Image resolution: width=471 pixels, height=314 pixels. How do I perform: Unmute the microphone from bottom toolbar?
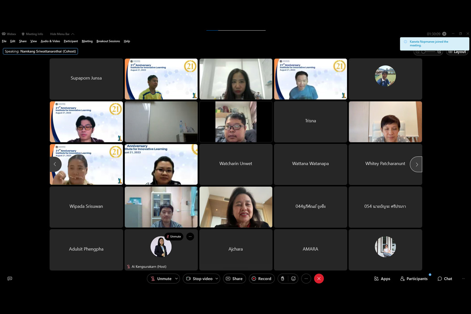pyautogui.click(x=161, y=279)
